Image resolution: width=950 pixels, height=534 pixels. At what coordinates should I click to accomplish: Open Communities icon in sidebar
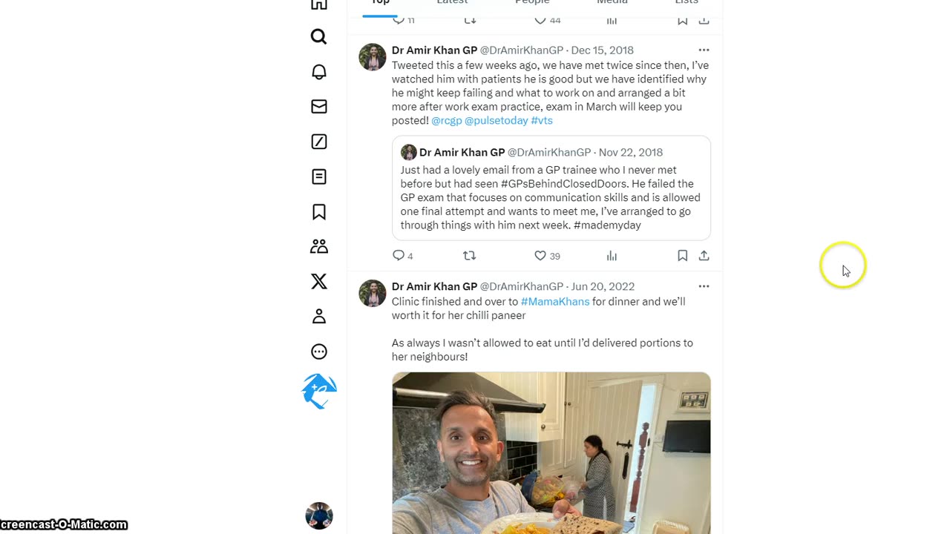319,246
